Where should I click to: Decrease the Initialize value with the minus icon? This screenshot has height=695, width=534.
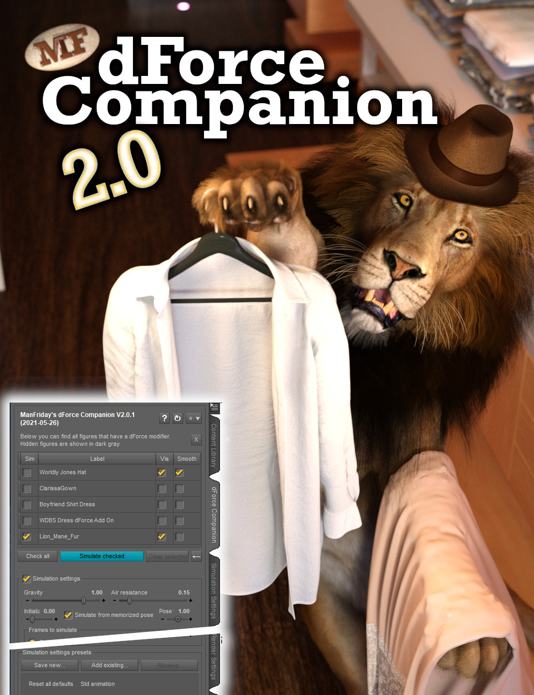point(27,620)
